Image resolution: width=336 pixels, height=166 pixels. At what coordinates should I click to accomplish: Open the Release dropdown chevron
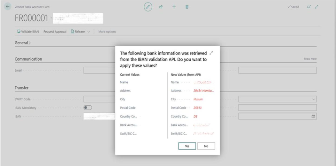[89, 32]
